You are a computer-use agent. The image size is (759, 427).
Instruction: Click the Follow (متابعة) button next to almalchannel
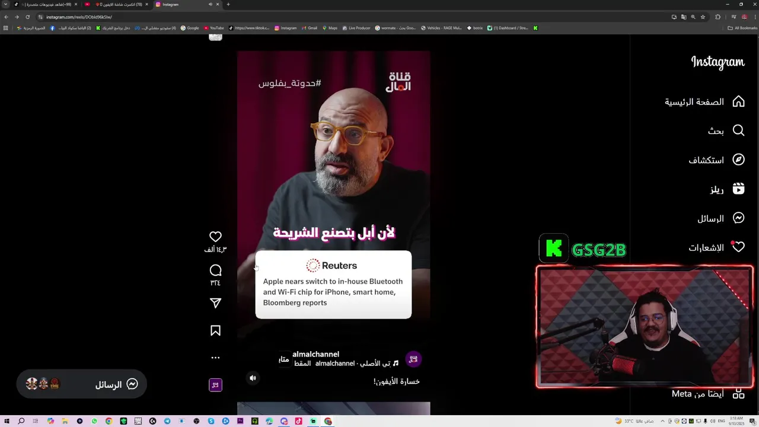(284, 359)
